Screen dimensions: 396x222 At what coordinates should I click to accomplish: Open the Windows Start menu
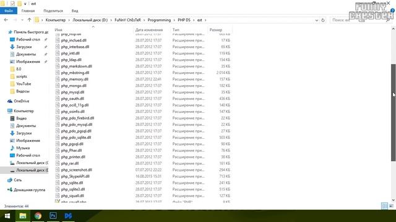[x=7, y=216]
